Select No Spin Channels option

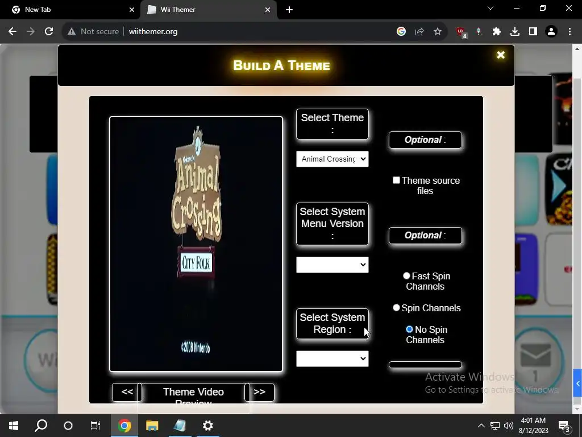(409, 329)
